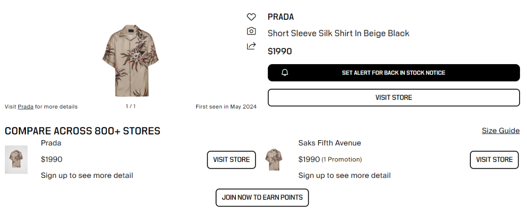527x210 pixels.
Task: Click the share arrow icon
Action: [251, 46]
